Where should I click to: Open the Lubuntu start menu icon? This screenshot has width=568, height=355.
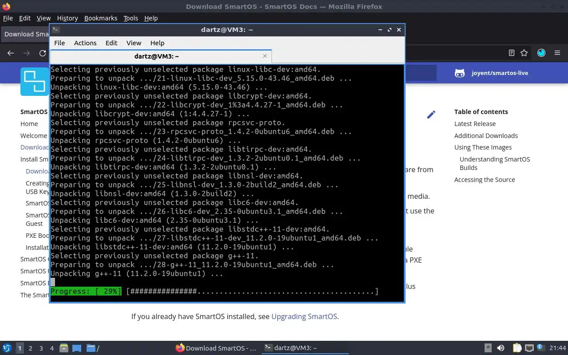(7, 348)
